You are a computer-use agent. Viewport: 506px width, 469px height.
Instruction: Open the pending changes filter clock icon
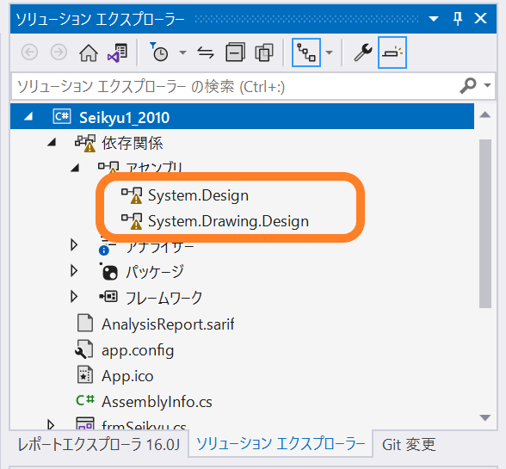tap(158, 52)
